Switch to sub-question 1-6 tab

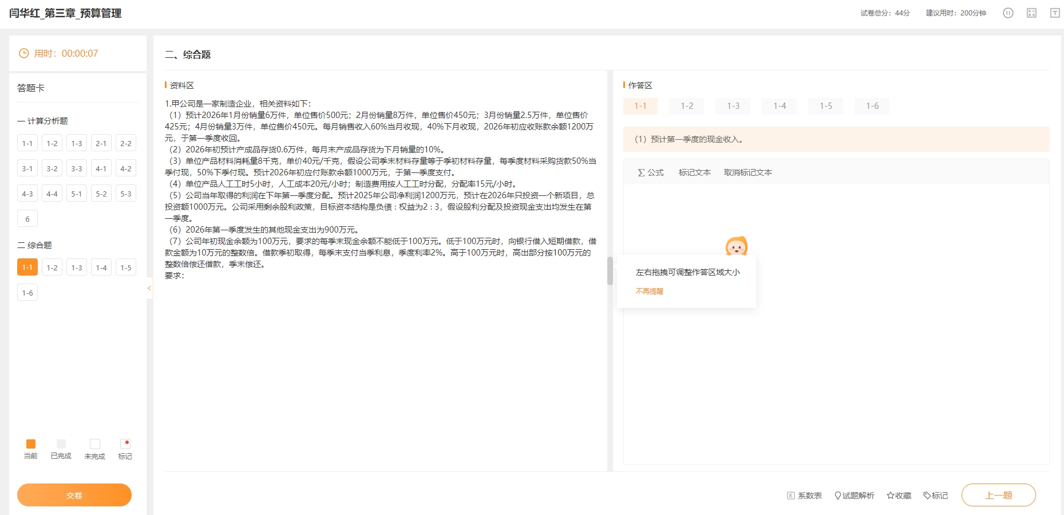point(872,106)
